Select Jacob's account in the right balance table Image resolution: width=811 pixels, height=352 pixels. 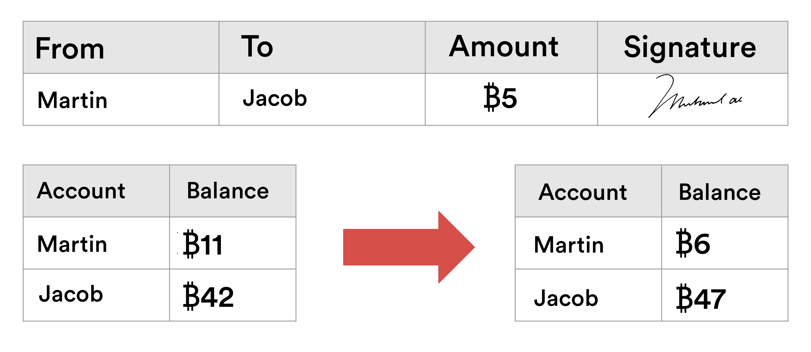(x=566, y=298)
